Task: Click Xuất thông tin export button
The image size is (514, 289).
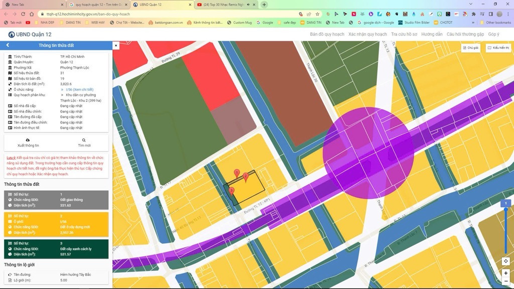Action: pyautogui.click(x=28, y=143)
